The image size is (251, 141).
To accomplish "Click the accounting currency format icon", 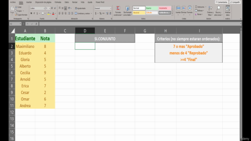I will click(x=96, y=13).
